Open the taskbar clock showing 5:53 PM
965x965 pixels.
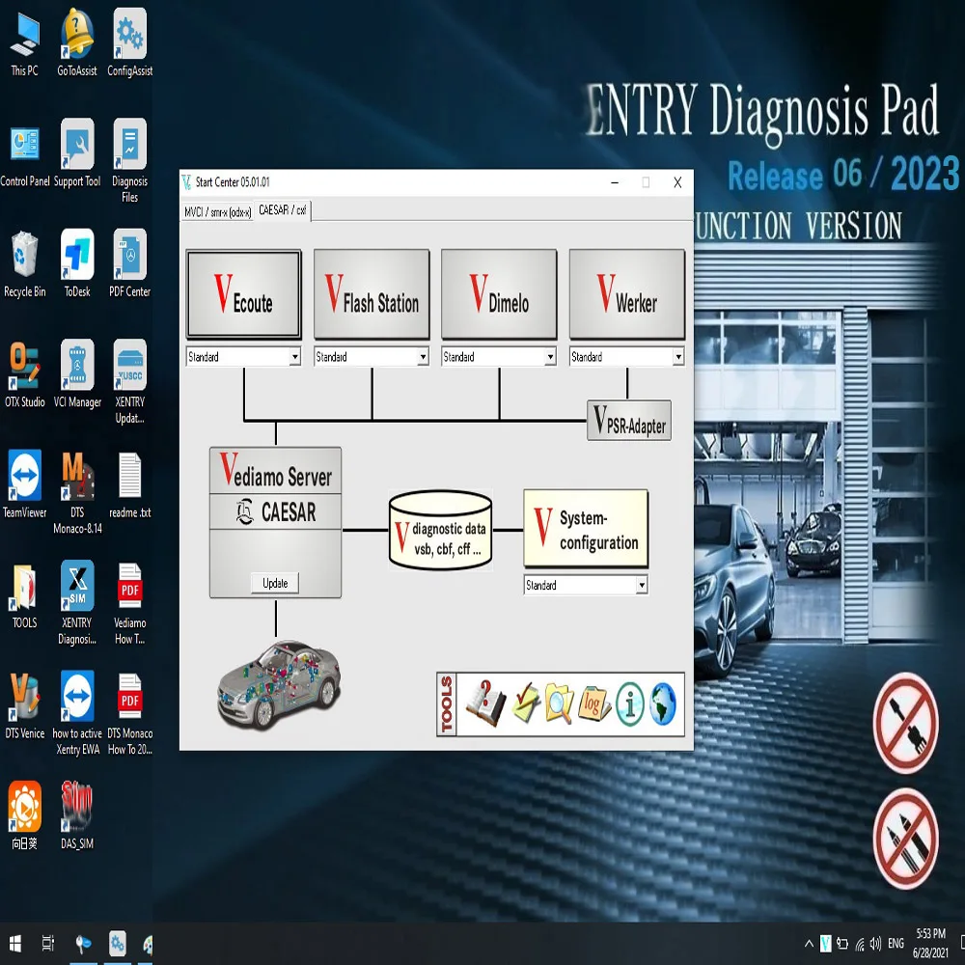tap(930, 943)
